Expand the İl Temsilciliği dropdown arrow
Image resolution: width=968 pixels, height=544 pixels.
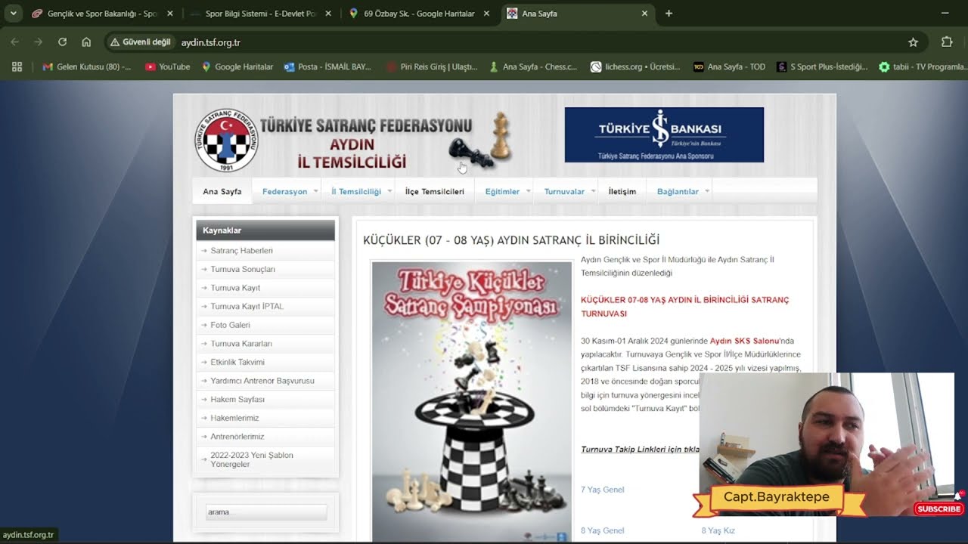389,191
